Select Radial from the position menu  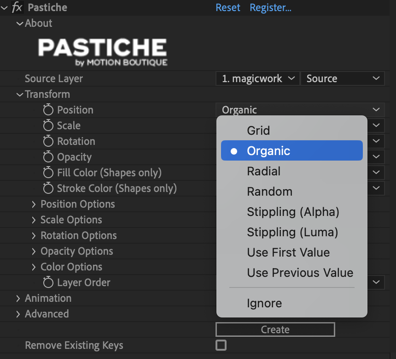coord(264,171)
